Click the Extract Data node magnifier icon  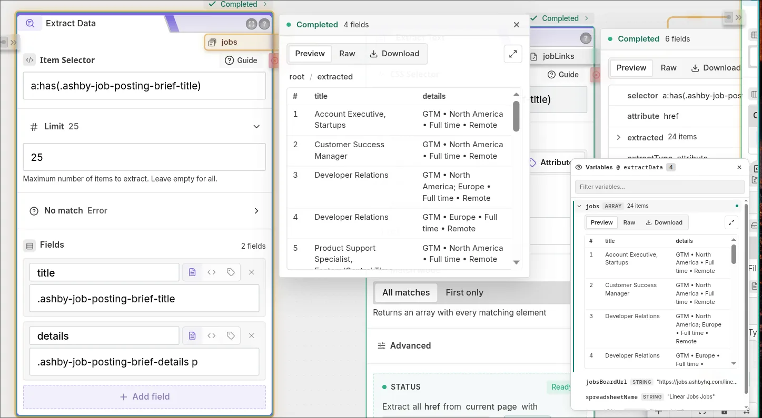(30, 23)
